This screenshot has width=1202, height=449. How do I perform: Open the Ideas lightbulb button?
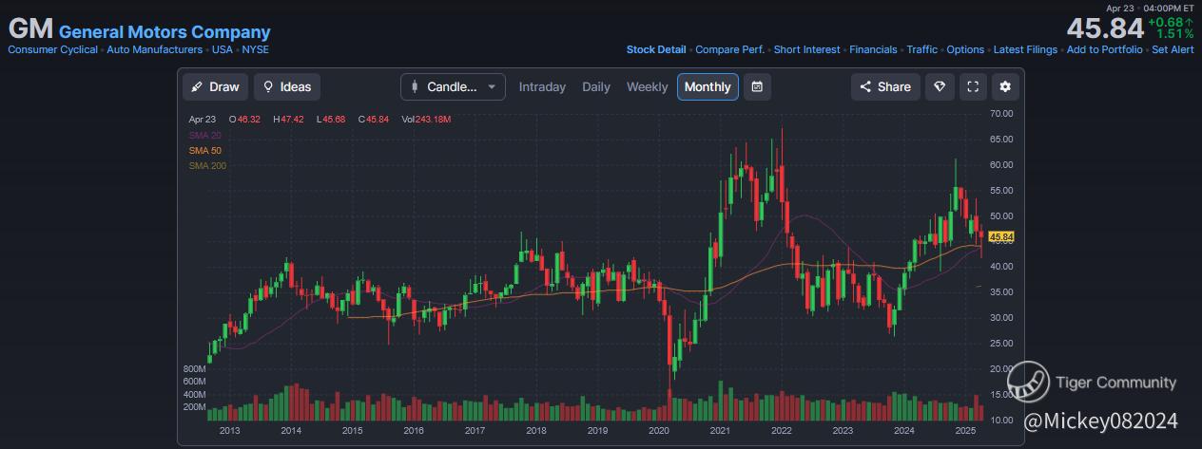(287, 86)
